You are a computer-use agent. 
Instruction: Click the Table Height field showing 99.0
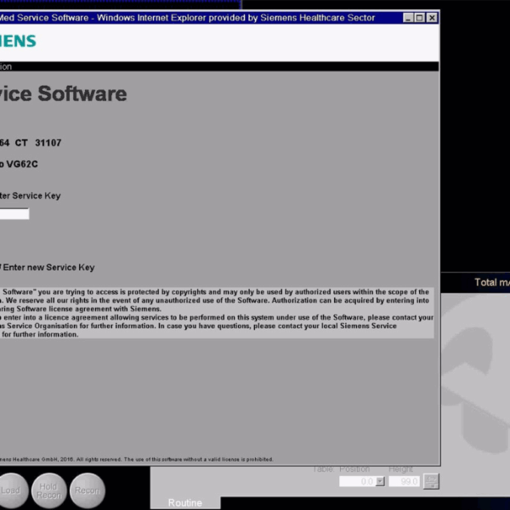pos(405,481)
